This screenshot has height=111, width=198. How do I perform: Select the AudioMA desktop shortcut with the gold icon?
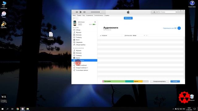point(4,25)
